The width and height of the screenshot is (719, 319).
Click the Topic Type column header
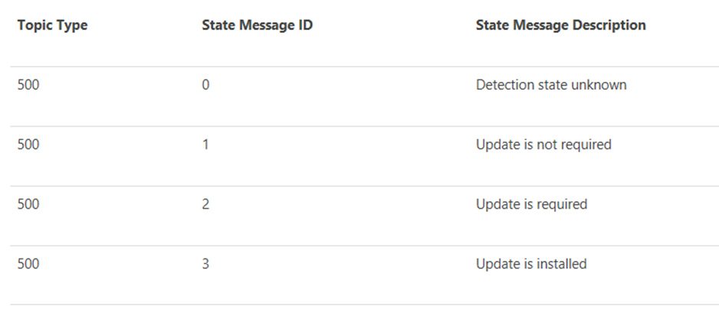[52, 25]
